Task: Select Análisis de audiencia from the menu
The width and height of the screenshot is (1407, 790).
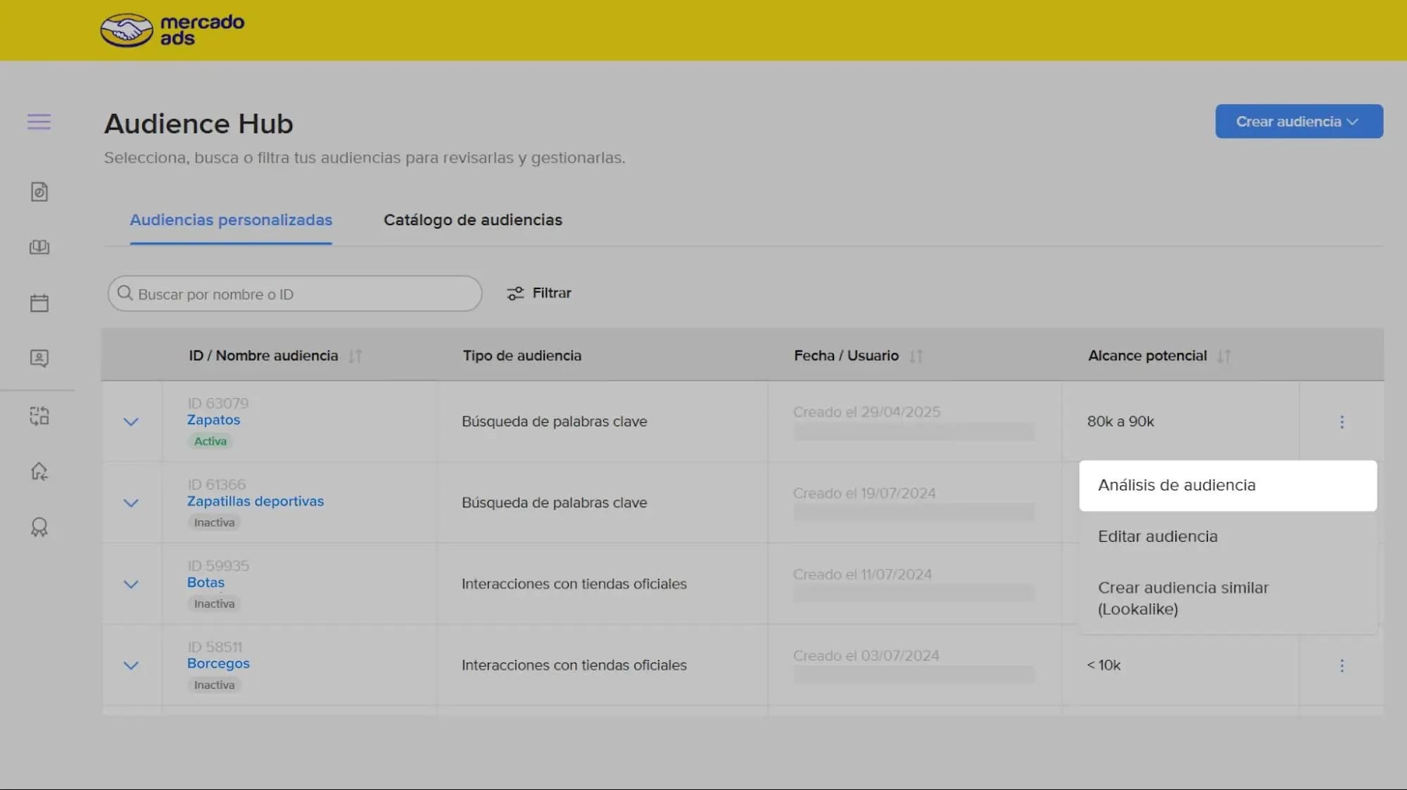Action: point(1228,485)
